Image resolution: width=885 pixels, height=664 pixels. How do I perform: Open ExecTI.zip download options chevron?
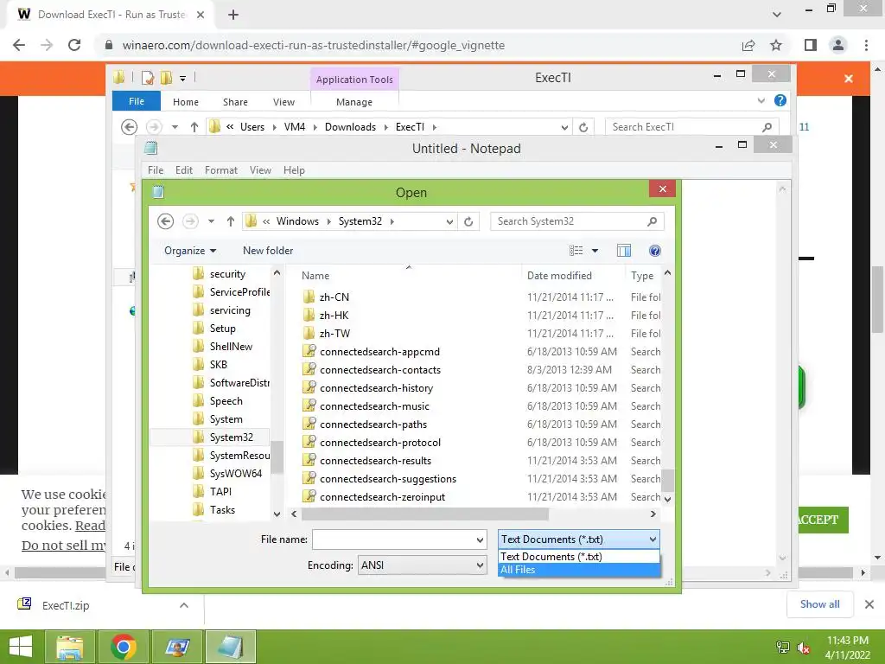click(x=184, y=605)
